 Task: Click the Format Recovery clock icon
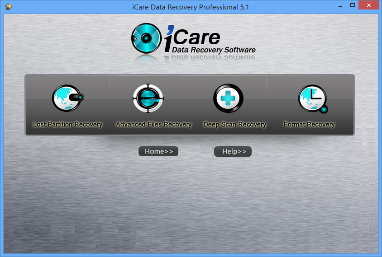313,99
